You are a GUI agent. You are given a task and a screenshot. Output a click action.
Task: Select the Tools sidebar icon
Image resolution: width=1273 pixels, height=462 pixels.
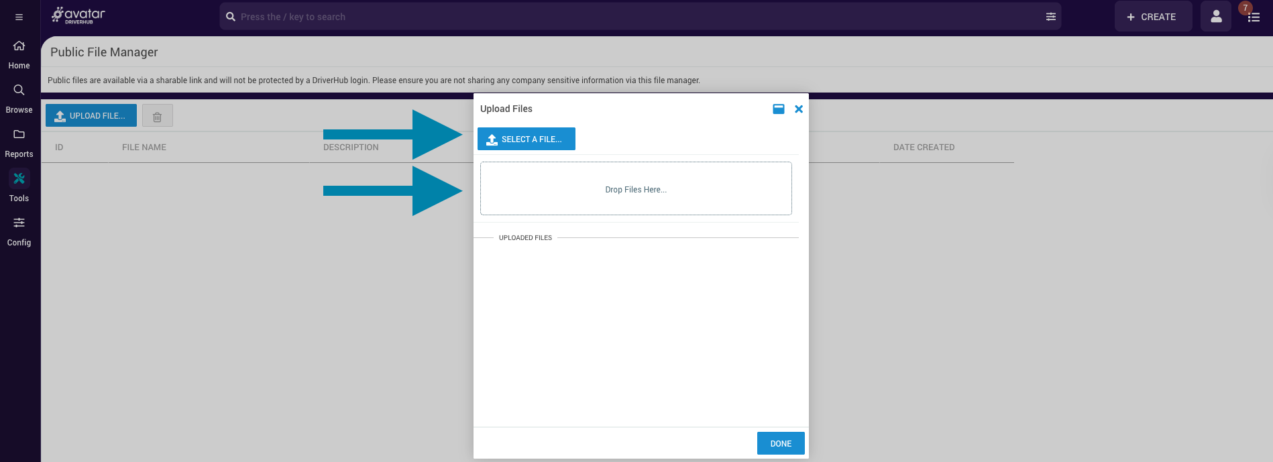[19, 179]
